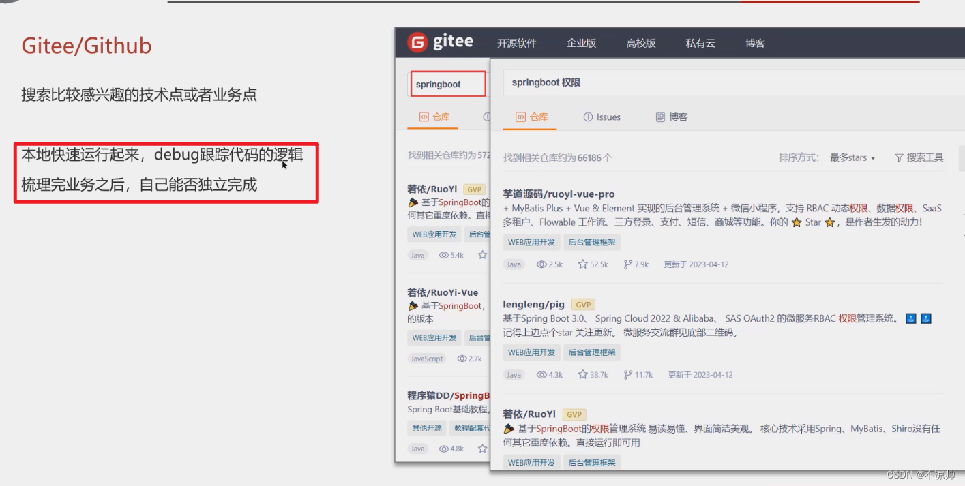Open the 程序猿DD repository in back window
This screenshot has height=486, width=965.
pos(448,395)
